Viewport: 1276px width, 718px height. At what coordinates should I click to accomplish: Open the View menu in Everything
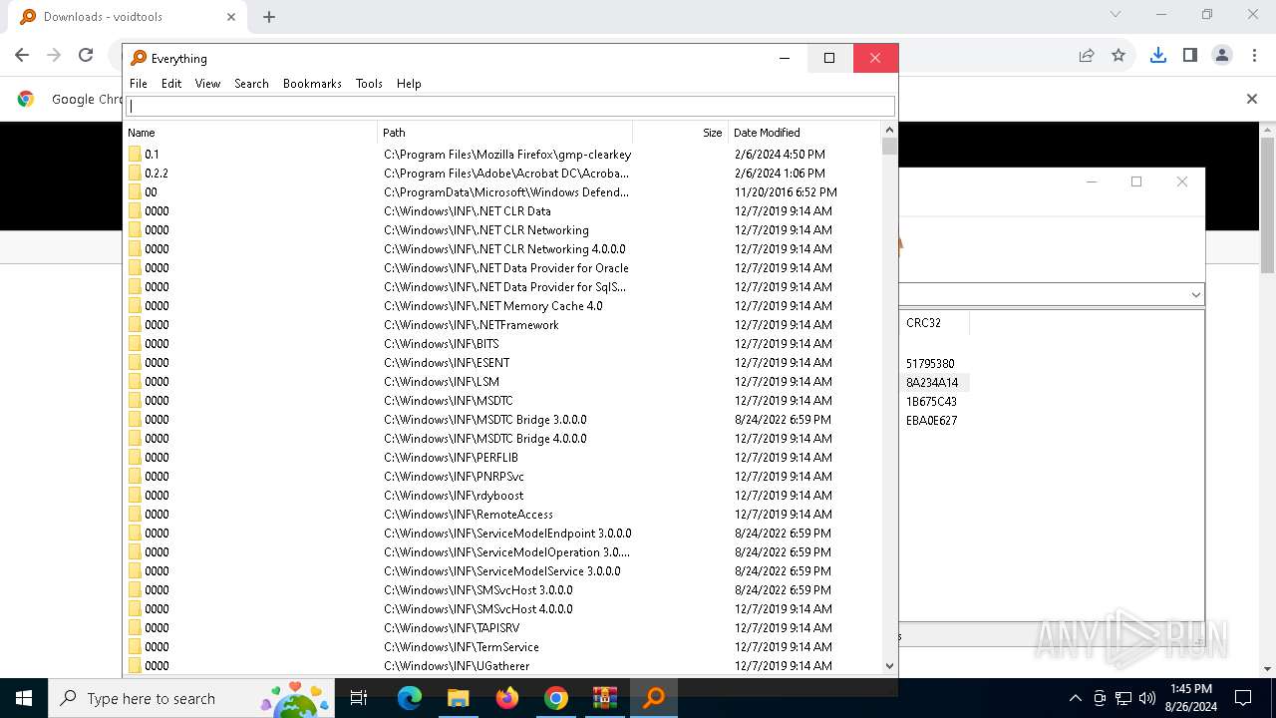pos(207,84)
